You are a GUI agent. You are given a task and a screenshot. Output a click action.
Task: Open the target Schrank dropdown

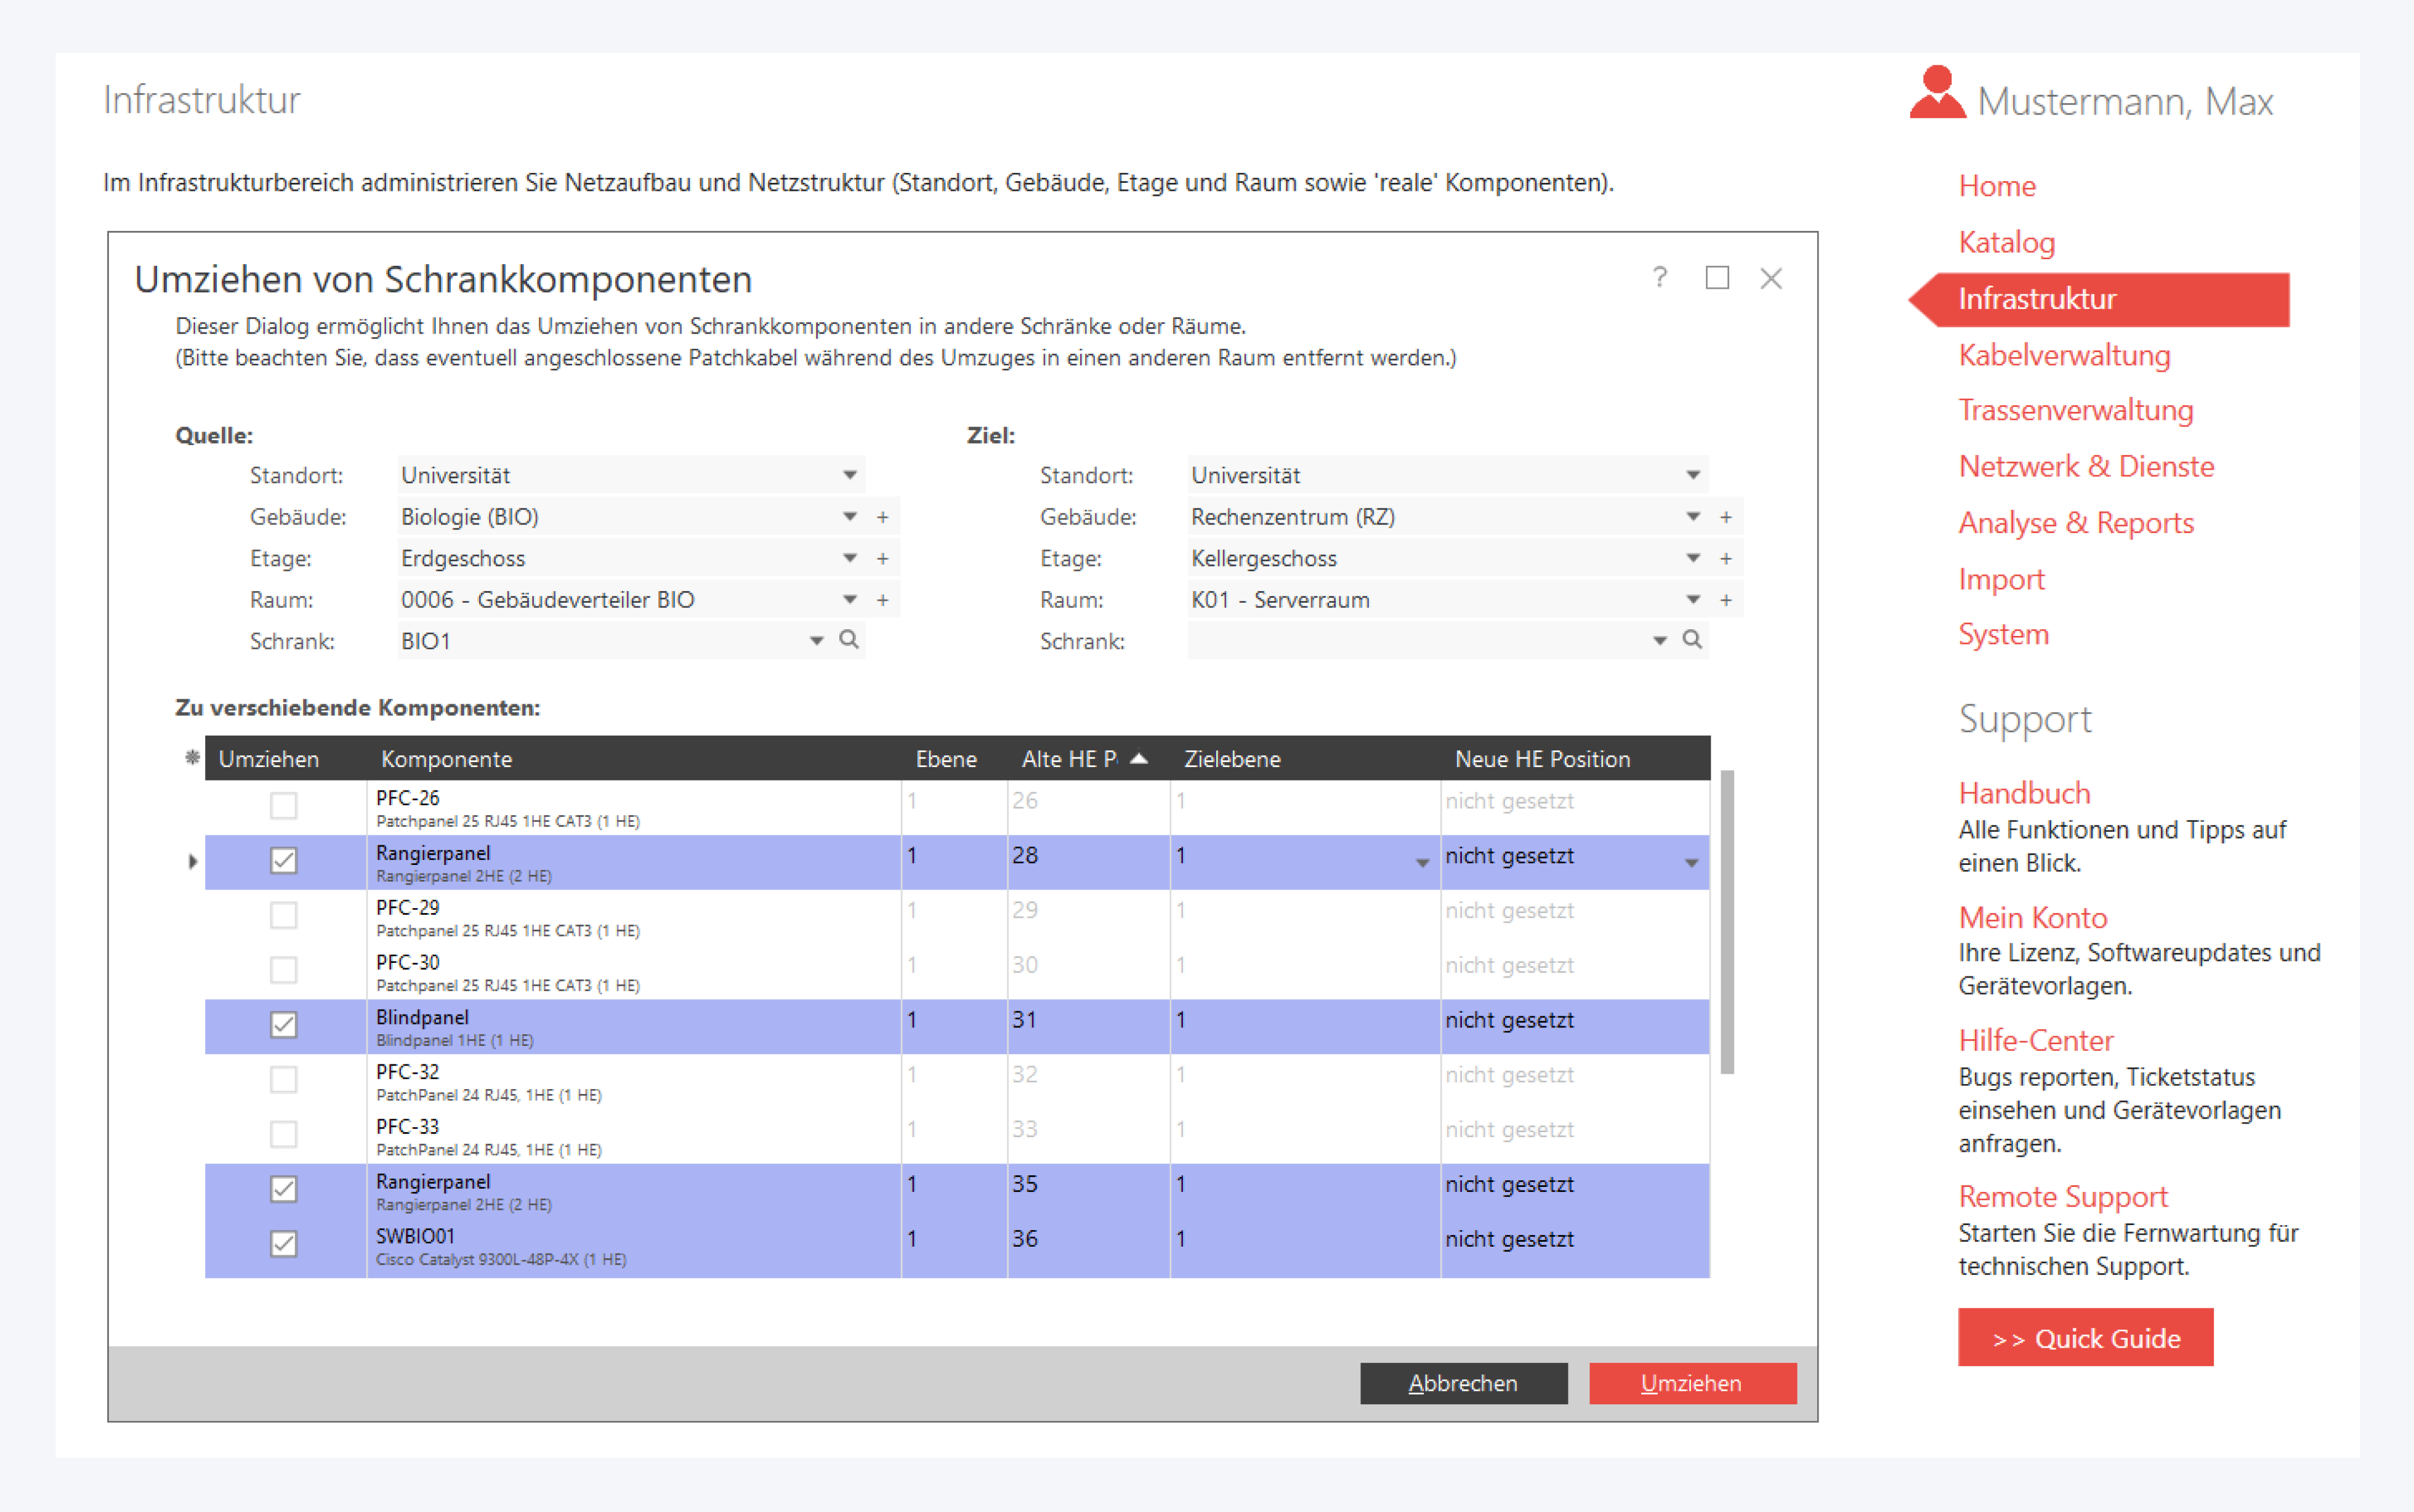click(1659, 641)
